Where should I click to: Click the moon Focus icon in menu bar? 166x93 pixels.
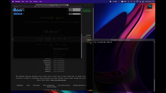point(140,2)
